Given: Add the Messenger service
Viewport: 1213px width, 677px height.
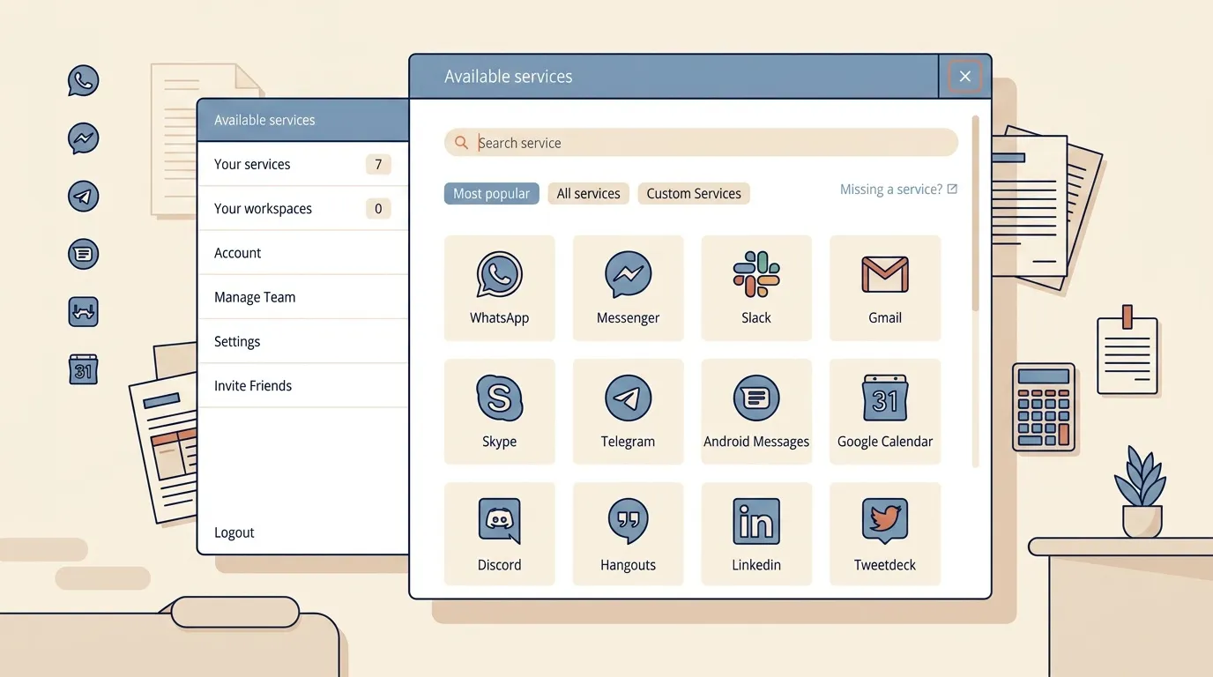Looking at the screenshot, I should point(628,288).
